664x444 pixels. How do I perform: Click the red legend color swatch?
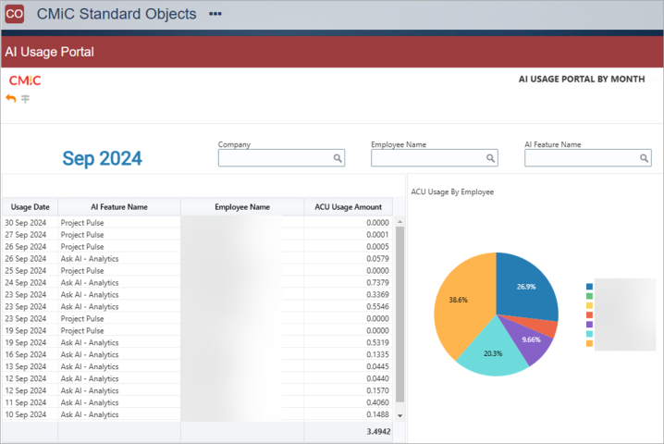(x=589, y=314)
